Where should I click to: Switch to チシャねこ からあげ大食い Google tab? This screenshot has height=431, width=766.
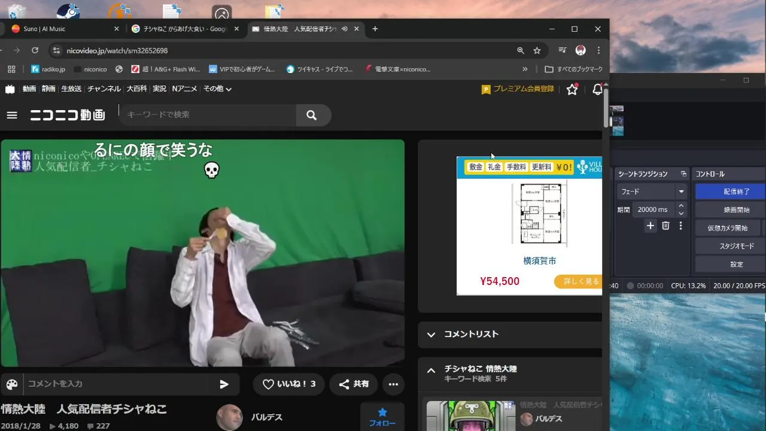coord(184,29)
